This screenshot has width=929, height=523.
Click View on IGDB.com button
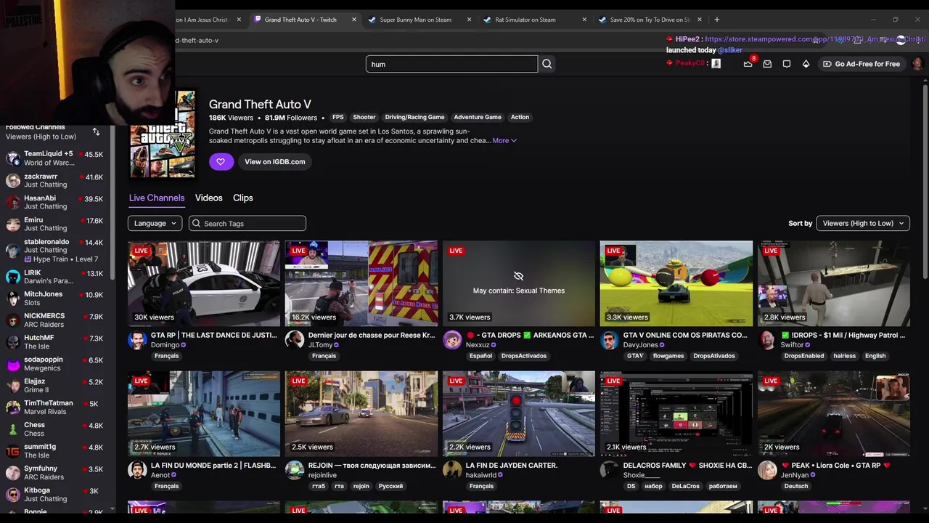[275, 161]
